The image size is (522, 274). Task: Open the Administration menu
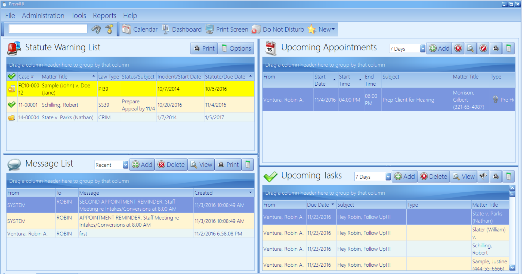click(x=43, y=15)
